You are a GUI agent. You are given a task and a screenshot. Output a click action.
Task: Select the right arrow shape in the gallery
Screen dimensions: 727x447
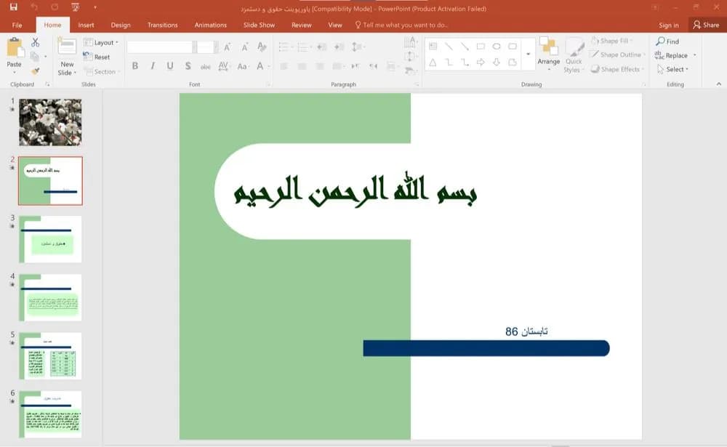coord(481,62)
